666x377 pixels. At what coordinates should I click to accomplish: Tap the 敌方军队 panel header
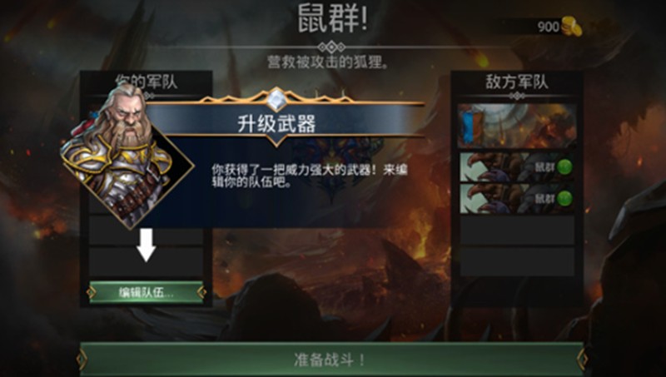point(516,82)
